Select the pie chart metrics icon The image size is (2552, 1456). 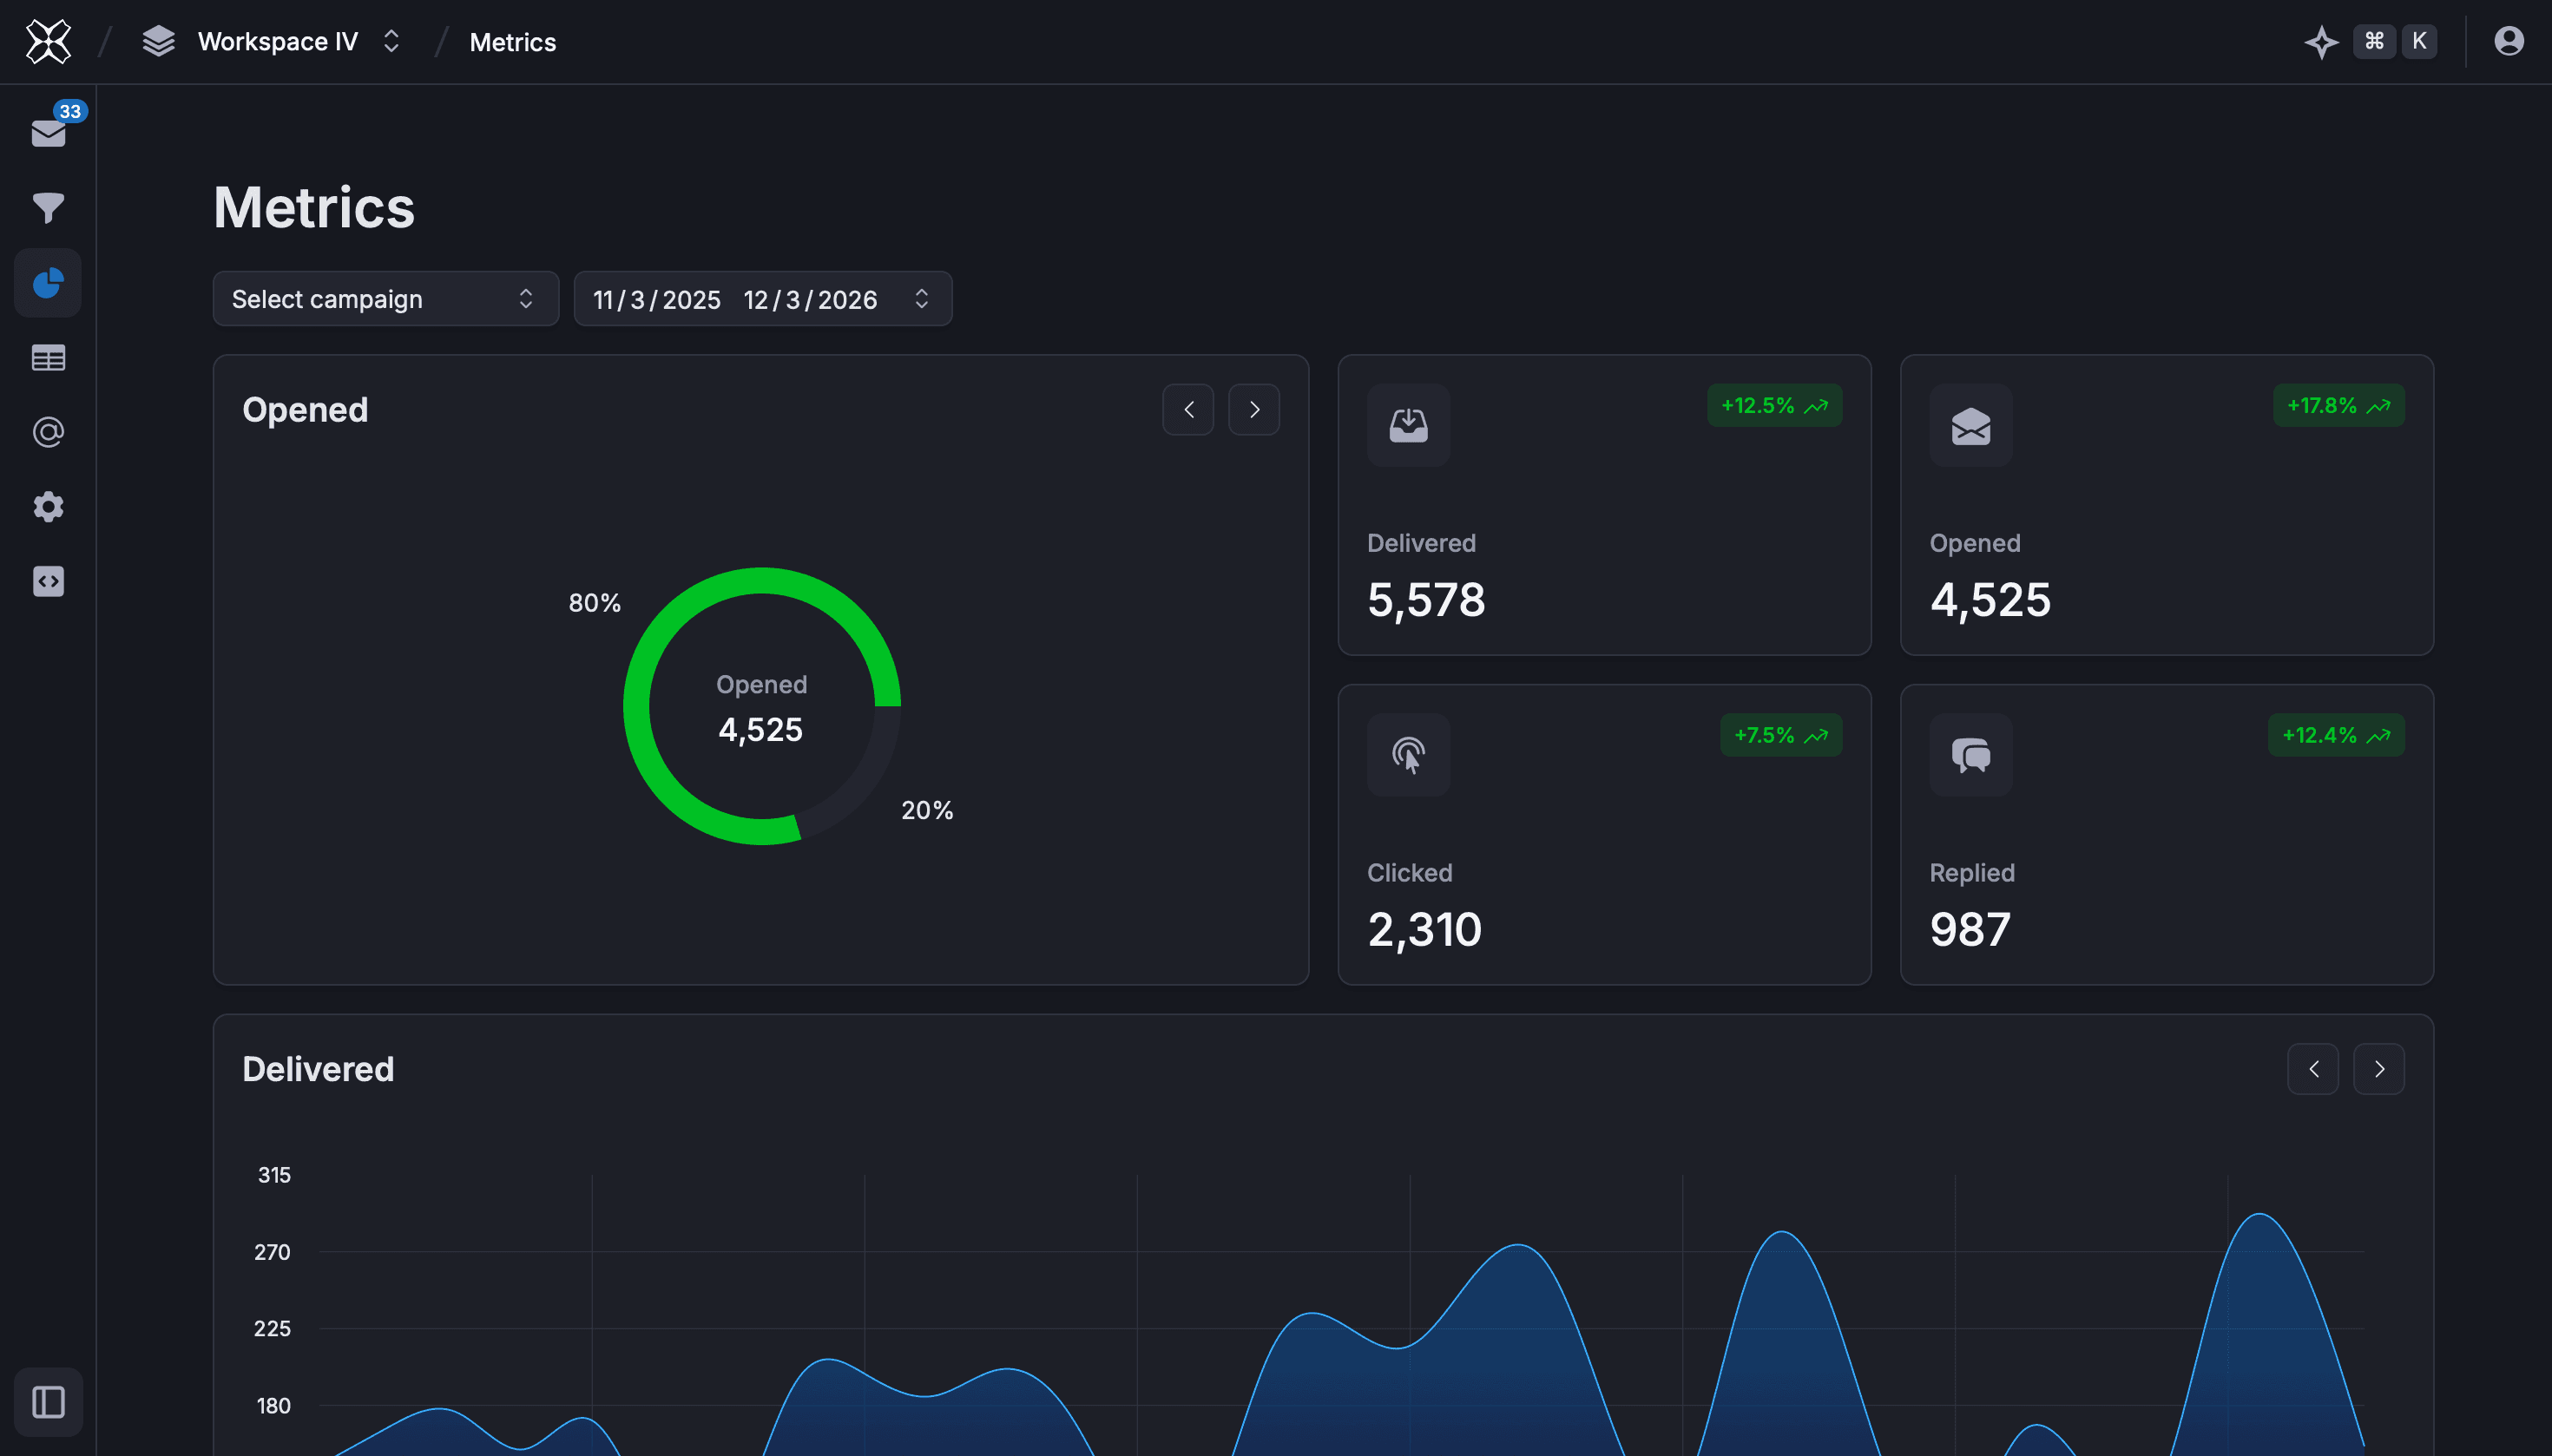pos(48,283)
